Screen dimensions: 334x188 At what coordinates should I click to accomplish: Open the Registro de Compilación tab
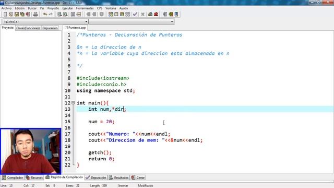click(x=64, y=177)
